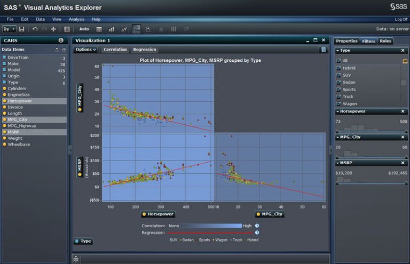Viewport: 410px width, 264px height.
Task: Select the highlighted scatter plot matrix icon
Action: click(137, 29)
